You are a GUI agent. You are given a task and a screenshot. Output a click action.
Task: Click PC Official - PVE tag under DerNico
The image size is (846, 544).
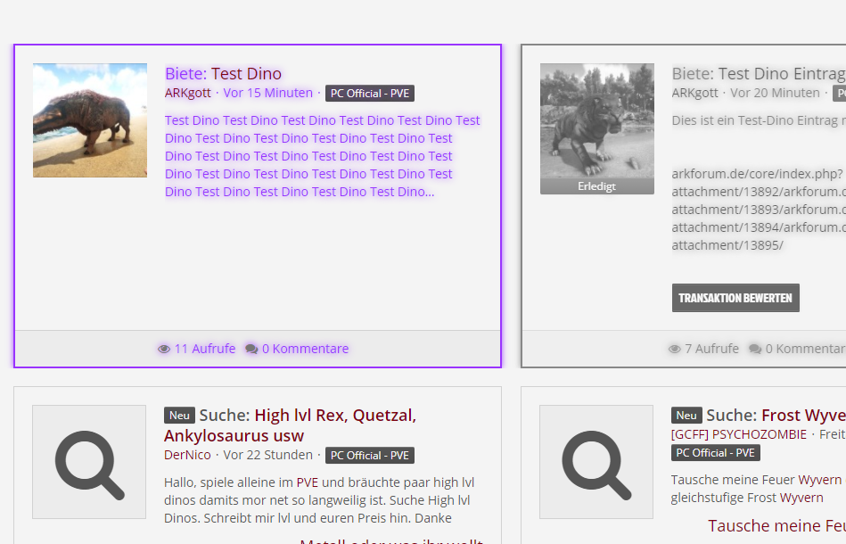pyautogui.click(x=369, y=456)
